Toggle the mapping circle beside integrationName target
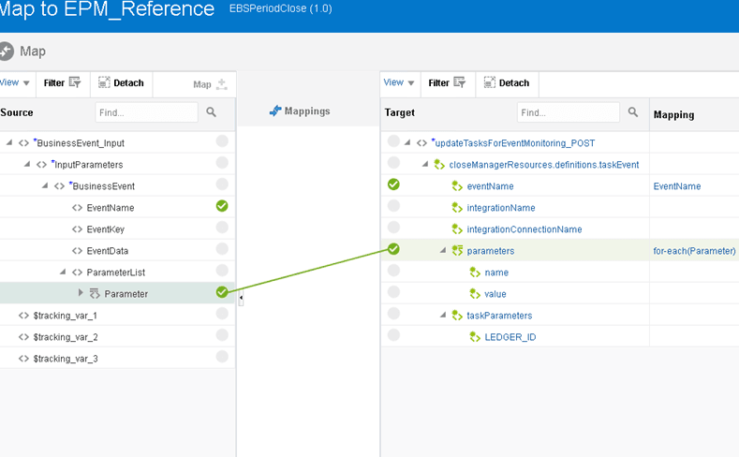739x457 pixels. coord(393,206)
